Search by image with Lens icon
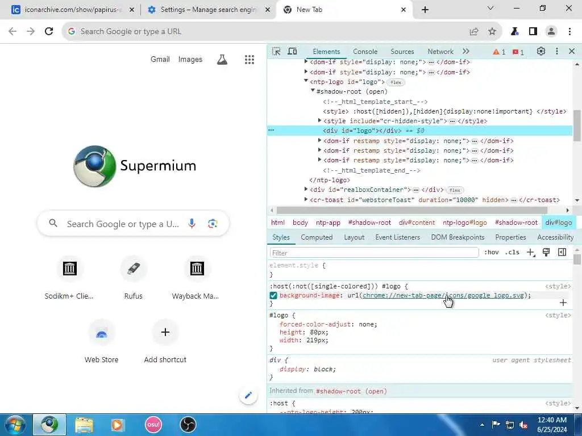Screen dimensions: 582x436 [x=213, y=224]
